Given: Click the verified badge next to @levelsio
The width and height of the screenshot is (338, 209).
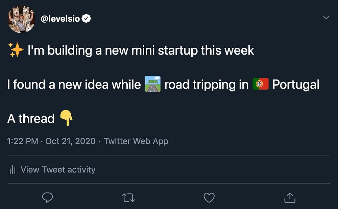Looking at the screenshot, I should (87, 19).
